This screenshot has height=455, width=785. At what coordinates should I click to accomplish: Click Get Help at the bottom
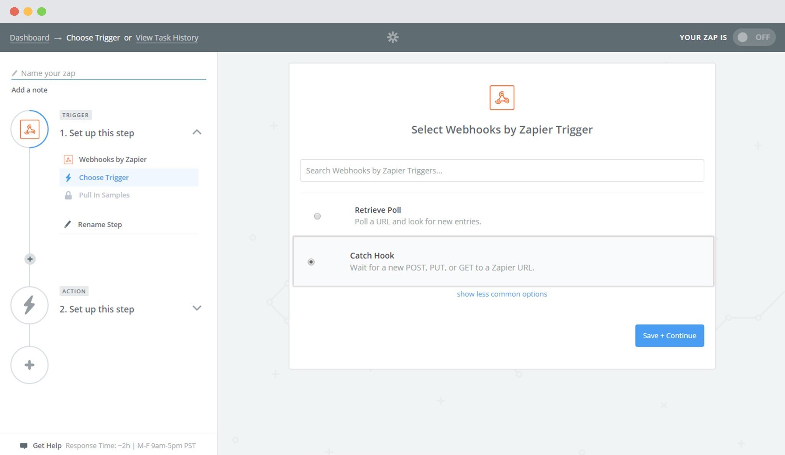[x=47, y=445]
